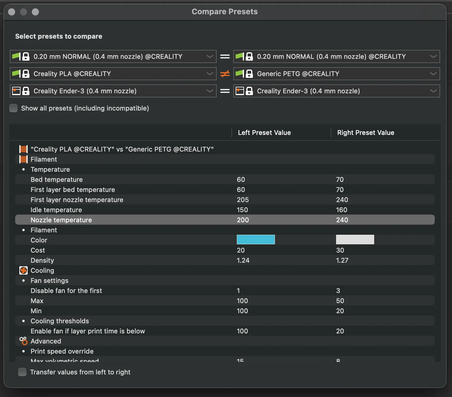
Task: Click lock icon on left Creality PLA preset
Action: click(x=26, y=74)
